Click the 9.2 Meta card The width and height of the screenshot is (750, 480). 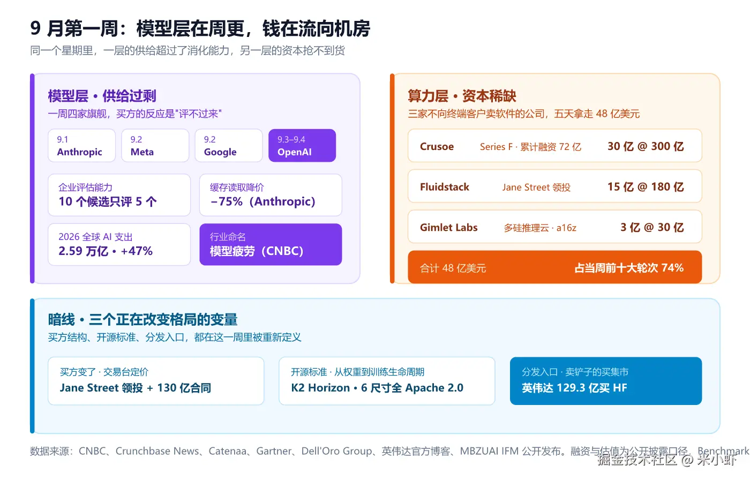coord(155,146)
